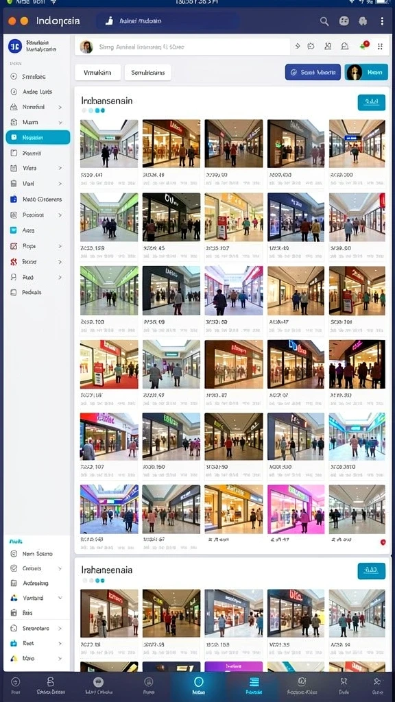Open the pink-lit storefront thumbnail
This screenshot has height=702, width=395.
coord(296,509)
